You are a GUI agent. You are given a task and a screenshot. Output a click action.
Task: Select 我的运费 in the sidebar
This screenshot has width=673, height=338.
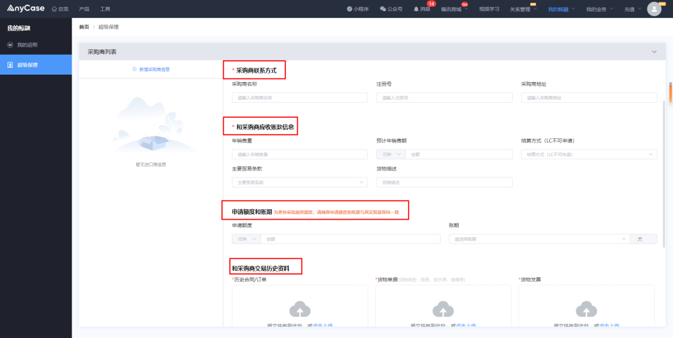coord(27,45)
